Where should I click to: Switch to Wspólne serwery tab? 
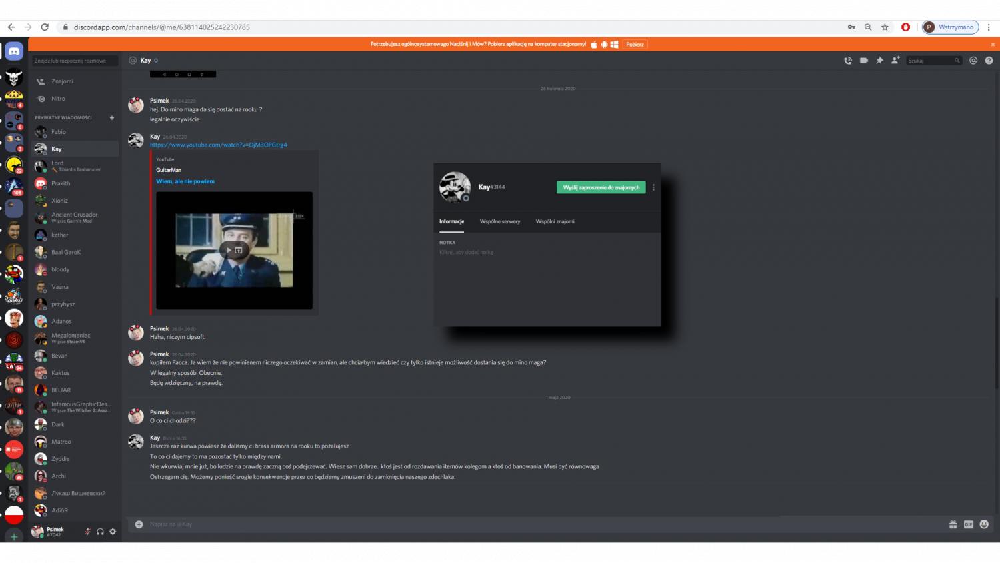click(x=500, y=221)
